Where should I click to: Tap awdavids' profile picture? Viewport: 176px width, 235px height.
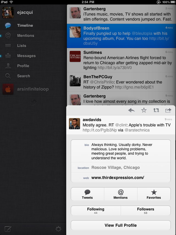tap(74, 124)
